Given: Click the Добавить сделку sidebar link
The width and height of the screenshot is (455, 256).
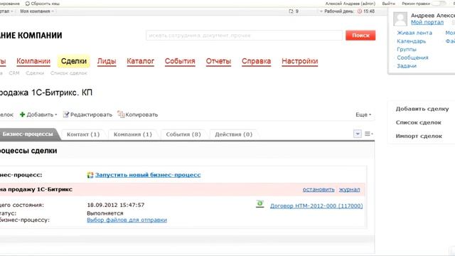Looking at the screenshot, I should pyautogui.click(x=422, y=109).
